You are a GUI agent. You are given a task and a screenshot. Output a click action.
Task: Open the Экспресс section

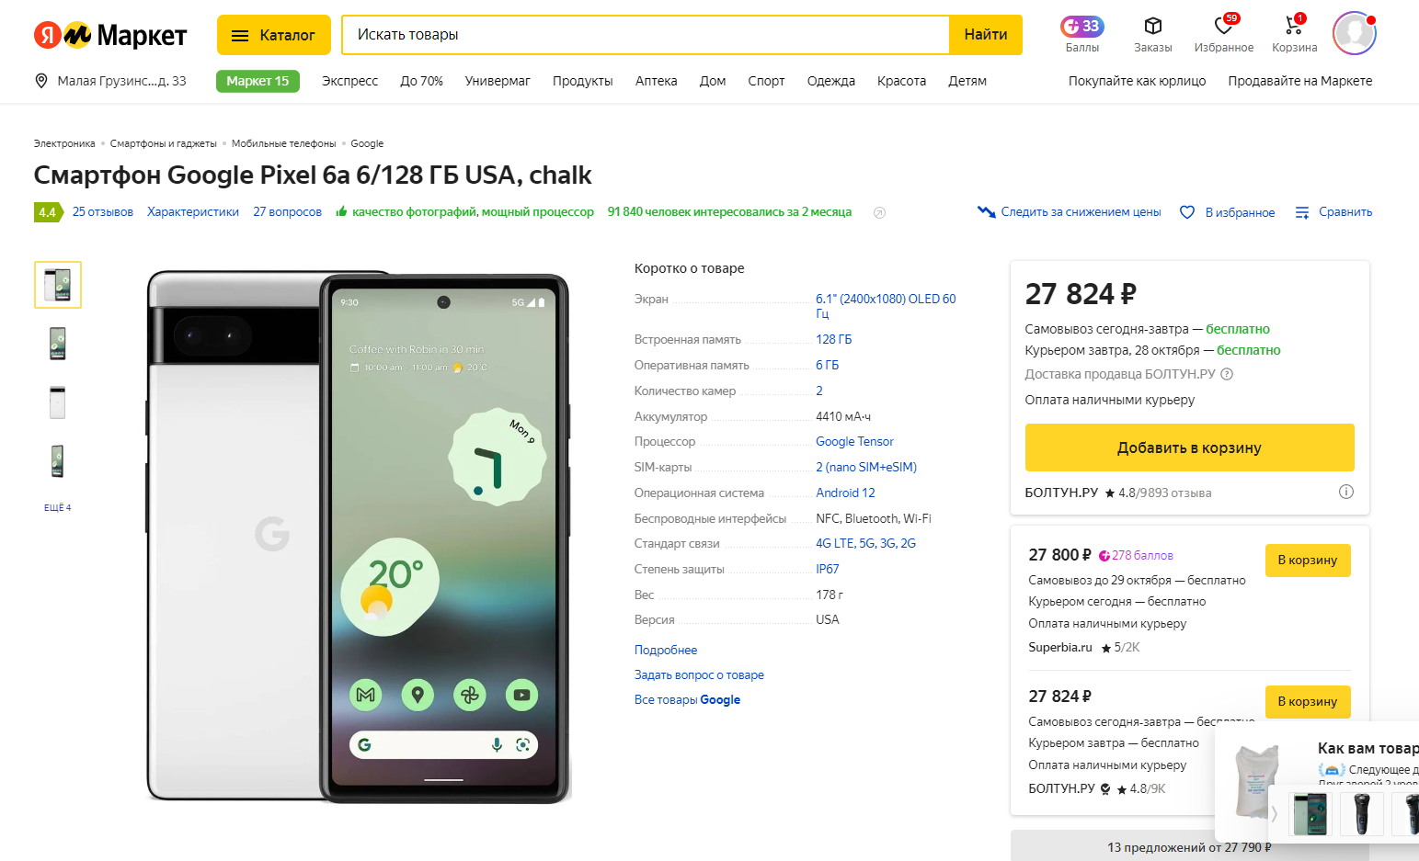coord(349,81)
